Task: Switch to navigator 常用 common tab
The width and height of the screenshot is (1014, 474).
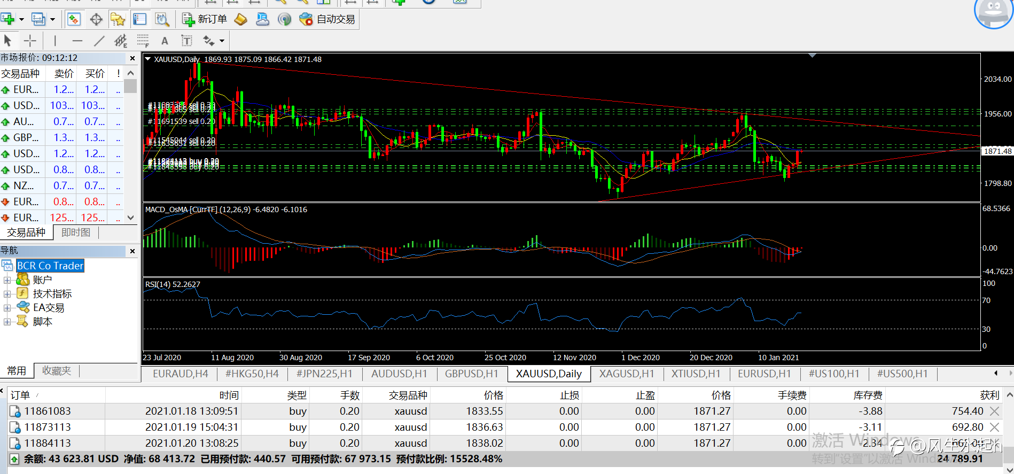Action: tap(17, 370)
